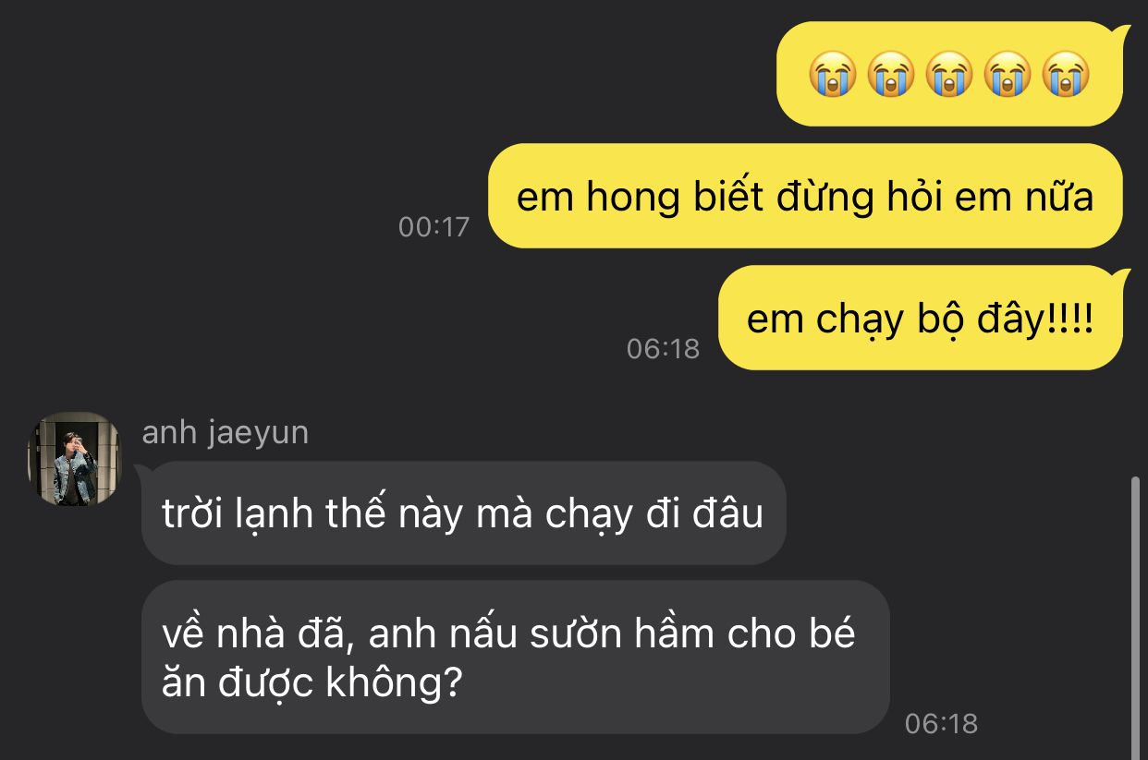Select the message em hong biết đừng hỏi em nữa
This screenshot has height=760, width=1148.
point(805,197)
